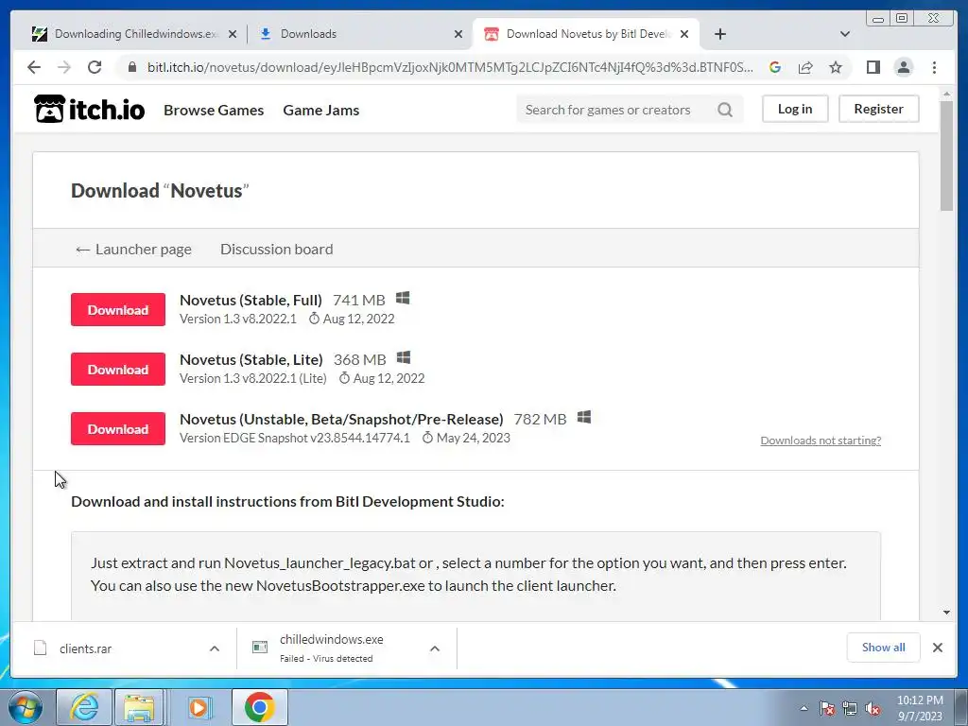Click Windows icon next to 782 MB
This screenshot has width=968, height=726.
[584, 417]
